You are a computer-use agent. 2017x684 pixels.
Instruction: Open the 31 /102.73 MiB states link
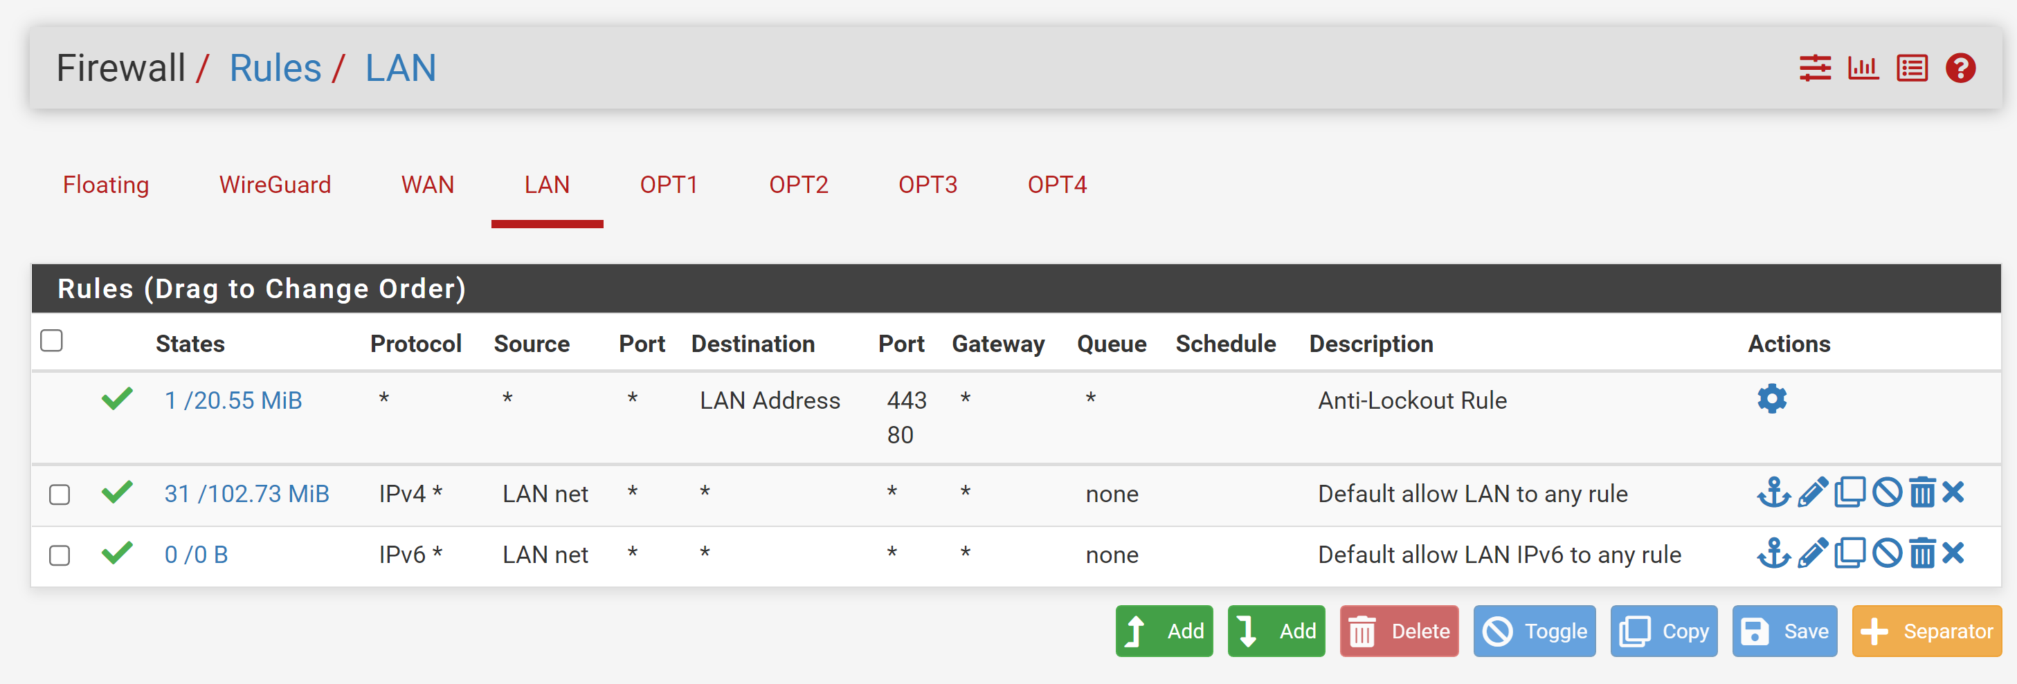[246, 494]
